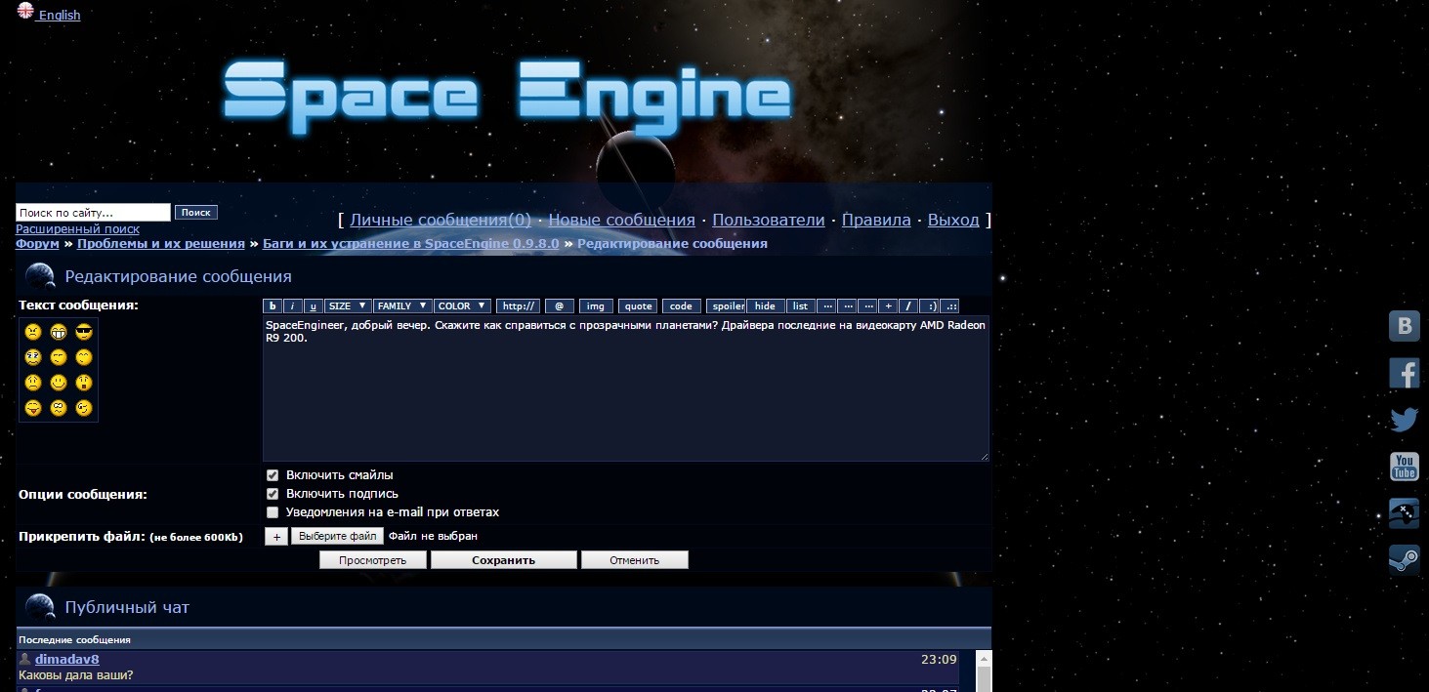Viewport: 1429px width, 692px height.
Task: Log out via 'Выход'
Action: pos(953,221)
